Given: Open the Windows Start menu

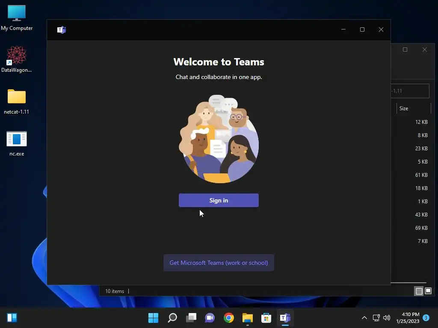Looking at the screenshot, I should 153,318.
